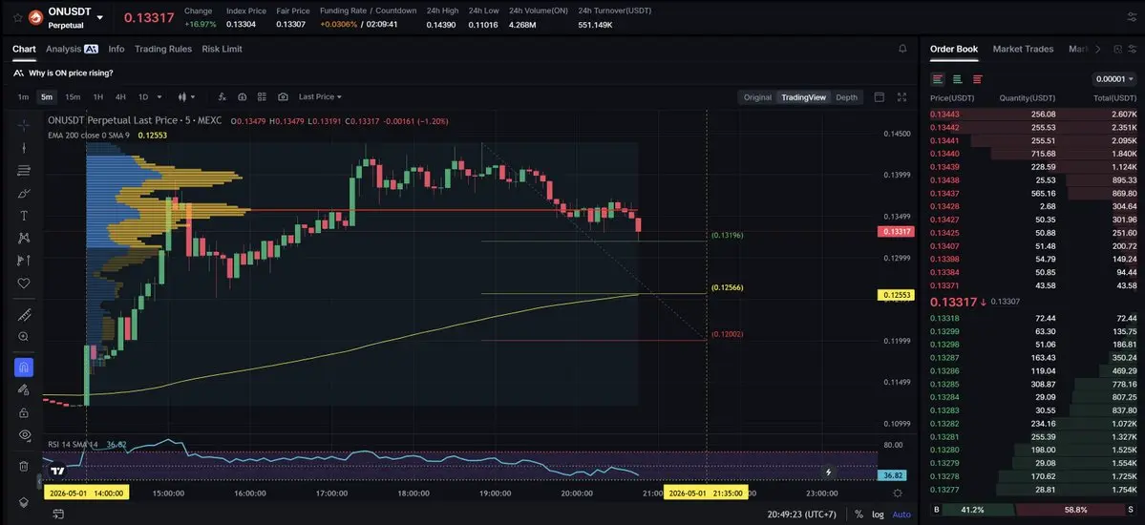Select the 1m timeframe
Screen dimensions: 1145x525
[x=23, y=97]
